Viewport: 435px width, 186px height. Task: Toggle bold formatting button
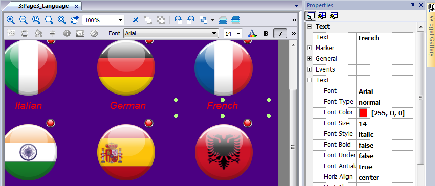(x=266, y=34)
